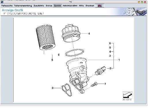Select the oil filter element part 5
The image size is (148, 108).
tap(45, 37)
